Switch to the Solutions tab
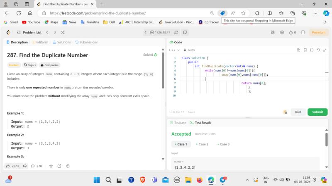 pyautogui.click(x=61, y=42)
